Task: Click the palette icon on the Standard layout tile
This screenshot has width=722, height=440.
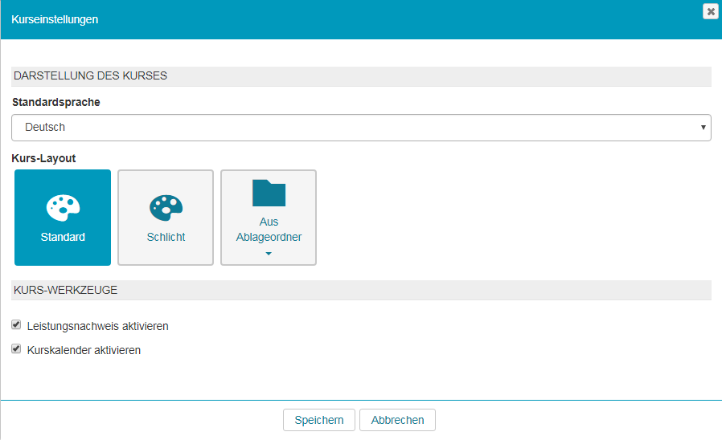Action: click(x=63, y=207)
